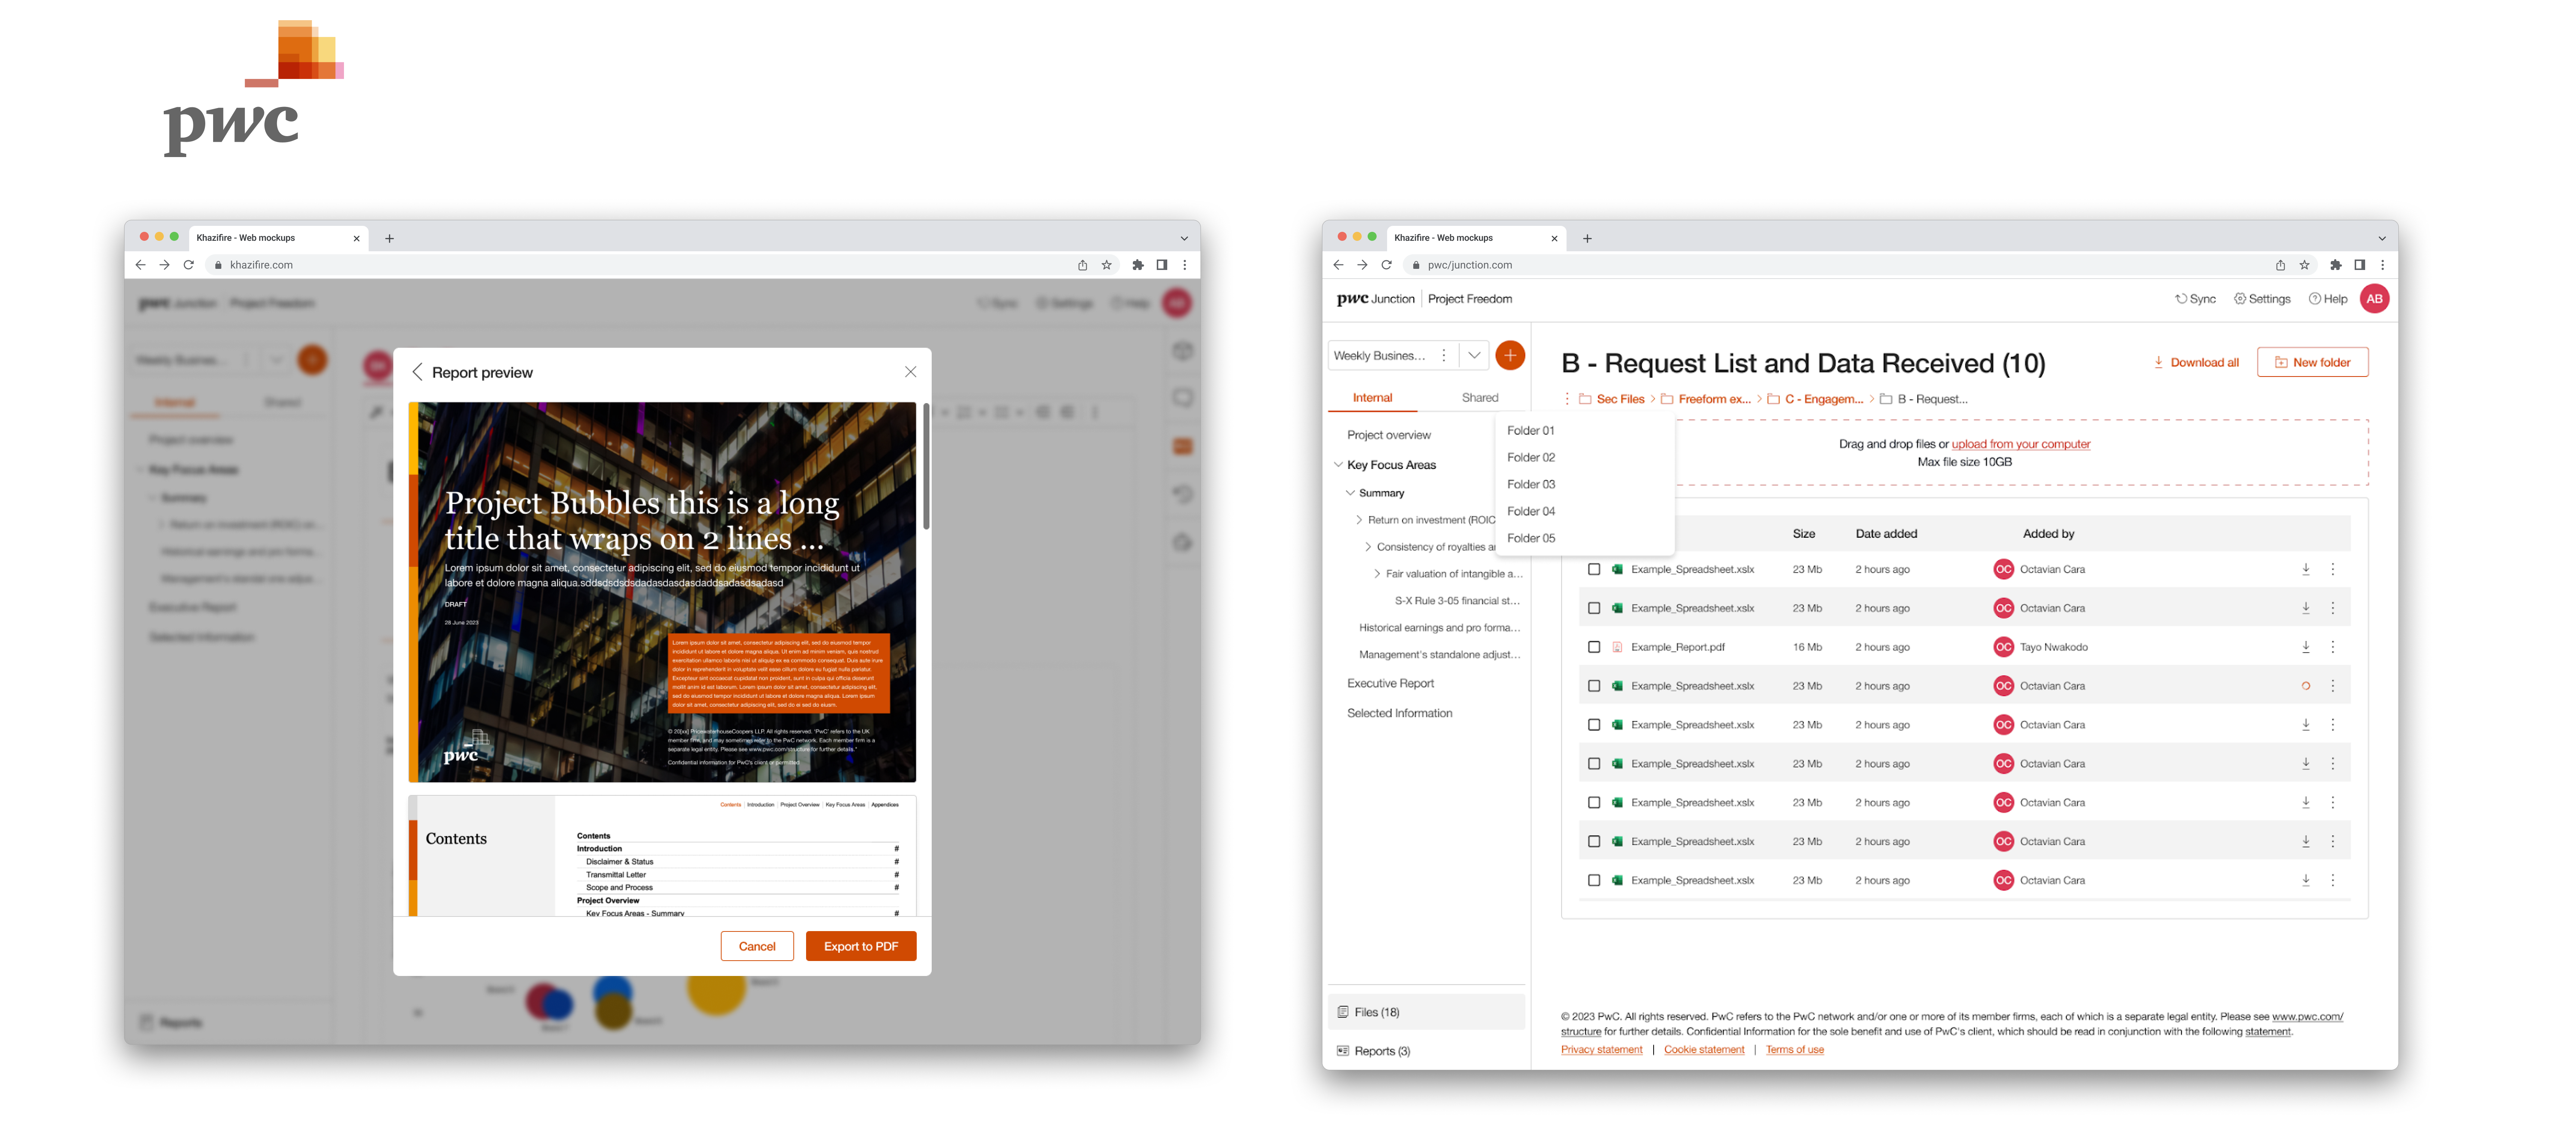The image size is (2576, 1136).
Task: Go back in the pwc/junction.com browser window
Action: (1338, 265)
